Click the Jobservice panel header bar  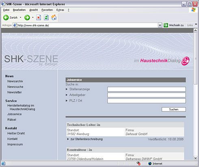(x=125, y=80)
